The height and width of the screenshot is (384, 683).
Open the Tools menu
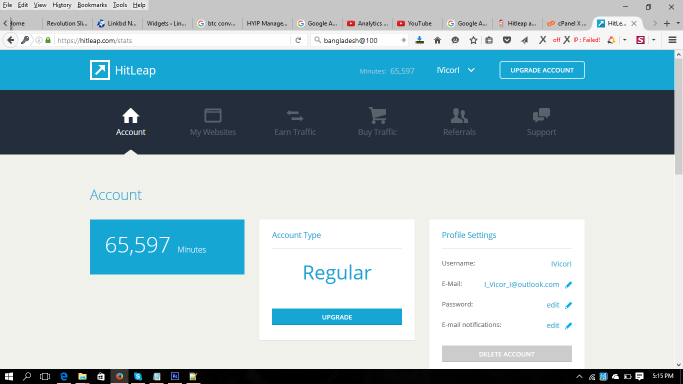pos(120,5)
